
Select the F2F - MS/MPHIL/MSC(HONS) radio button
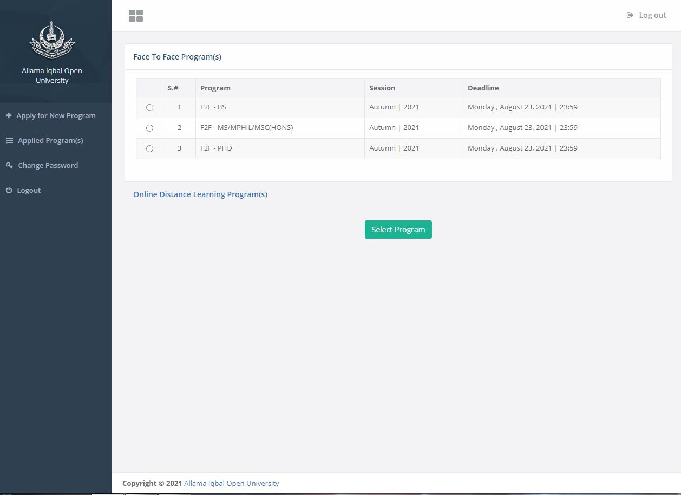150,128
